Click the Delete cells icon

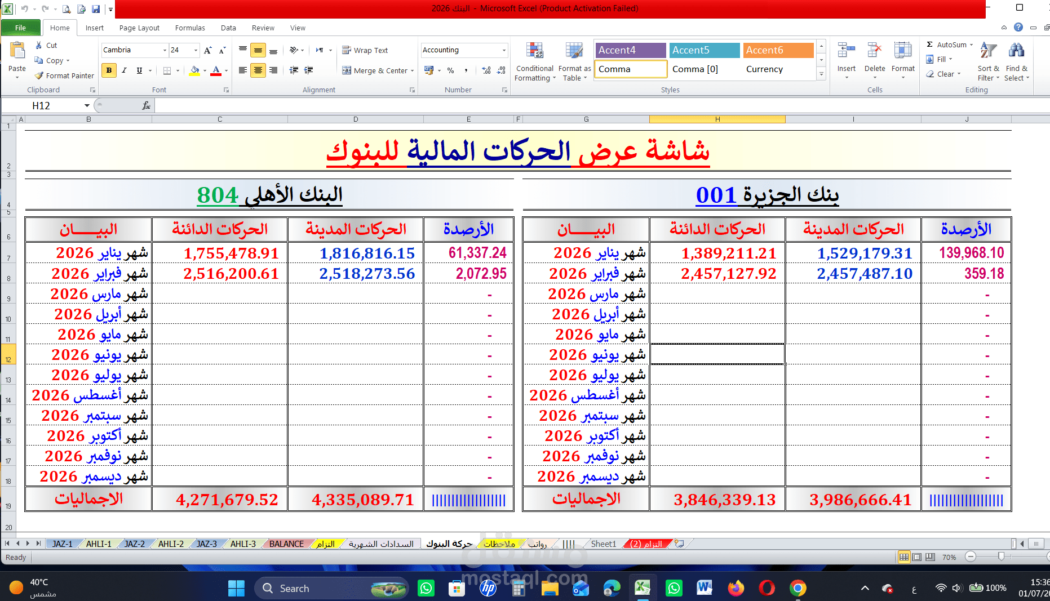[x=875, y=51]
